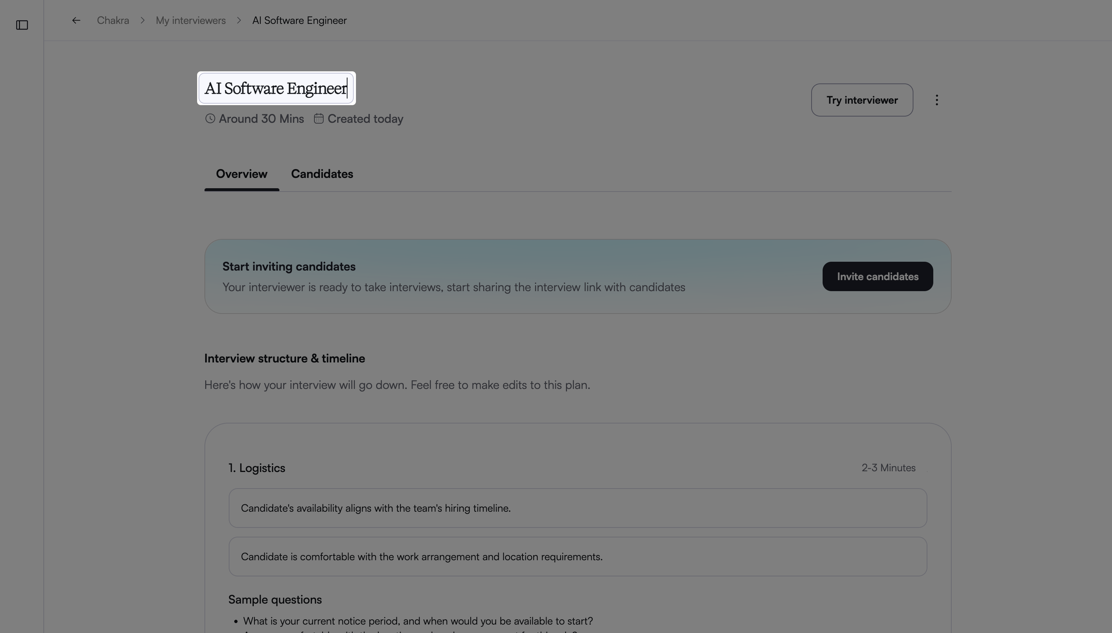Screen dimensions: 1112x633
Task: Toggle the sidebar panel icon
Action: point(22,25)
